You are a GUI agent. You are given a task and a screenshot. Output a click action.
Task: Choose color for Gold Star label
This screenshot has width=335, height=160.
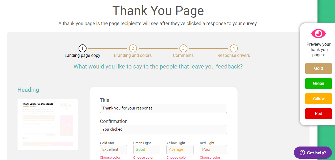[x=110, y=158]
